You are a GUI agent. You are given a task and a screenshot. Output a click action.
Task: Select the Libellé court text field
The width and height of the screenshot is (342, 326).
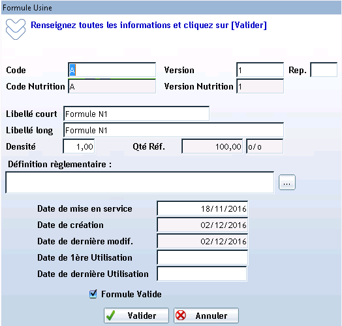tap(136, 114)
